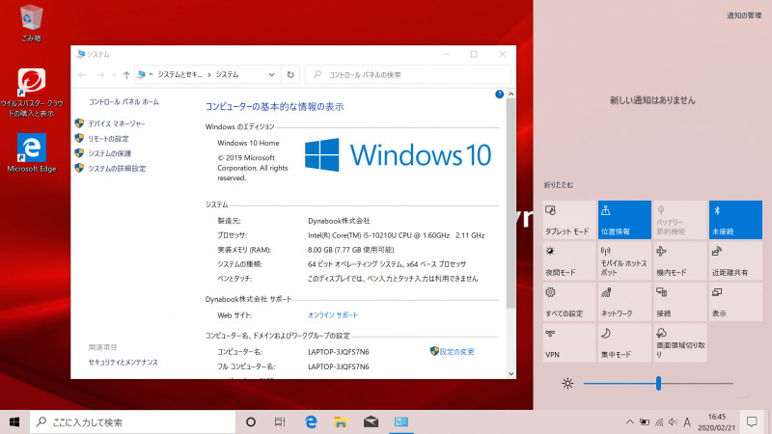Screen dimensions: 772x434
Task: Click the forward arrow in System window
Action: coord(100,75)
